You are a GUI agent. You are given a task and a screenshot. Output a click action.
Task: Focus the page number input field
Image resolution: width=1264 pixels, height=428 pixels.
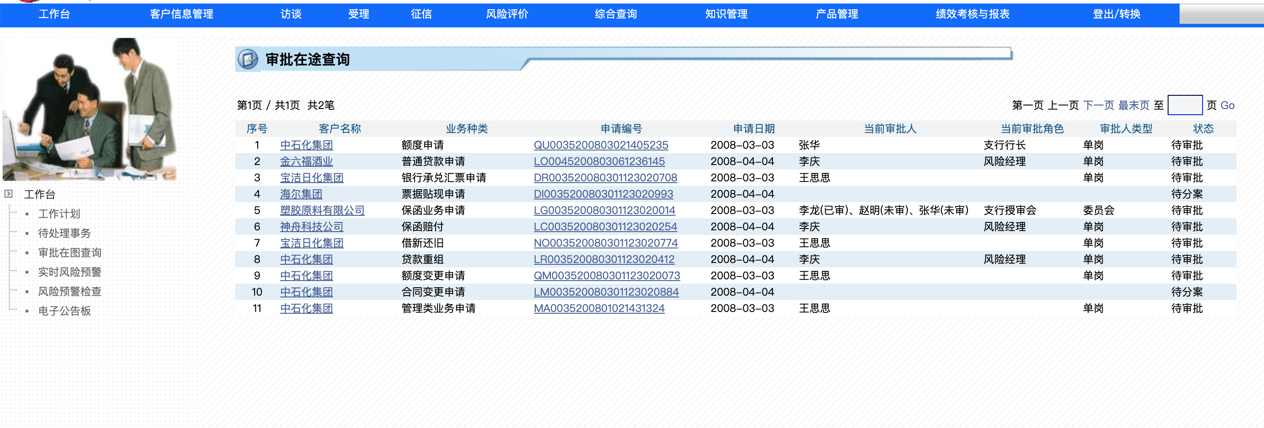[1184, 105]
